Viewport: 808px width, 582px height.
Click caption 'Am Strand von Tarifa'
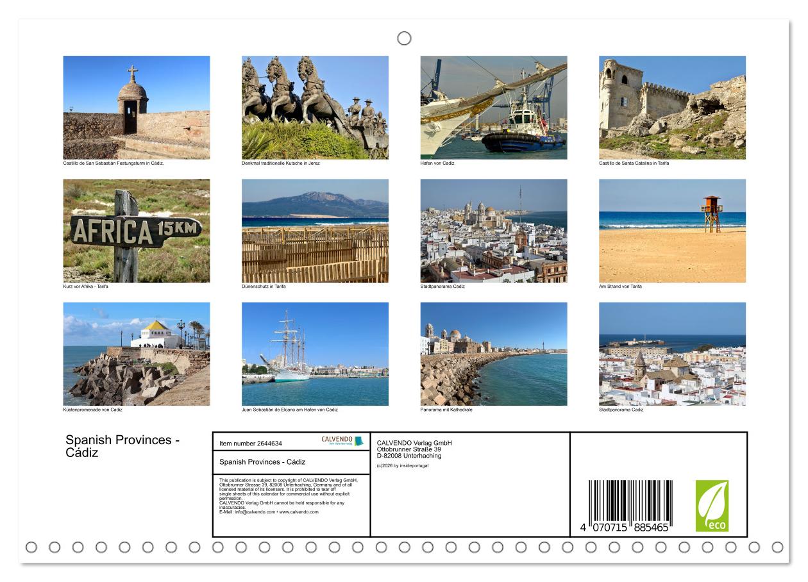(620, 287)
